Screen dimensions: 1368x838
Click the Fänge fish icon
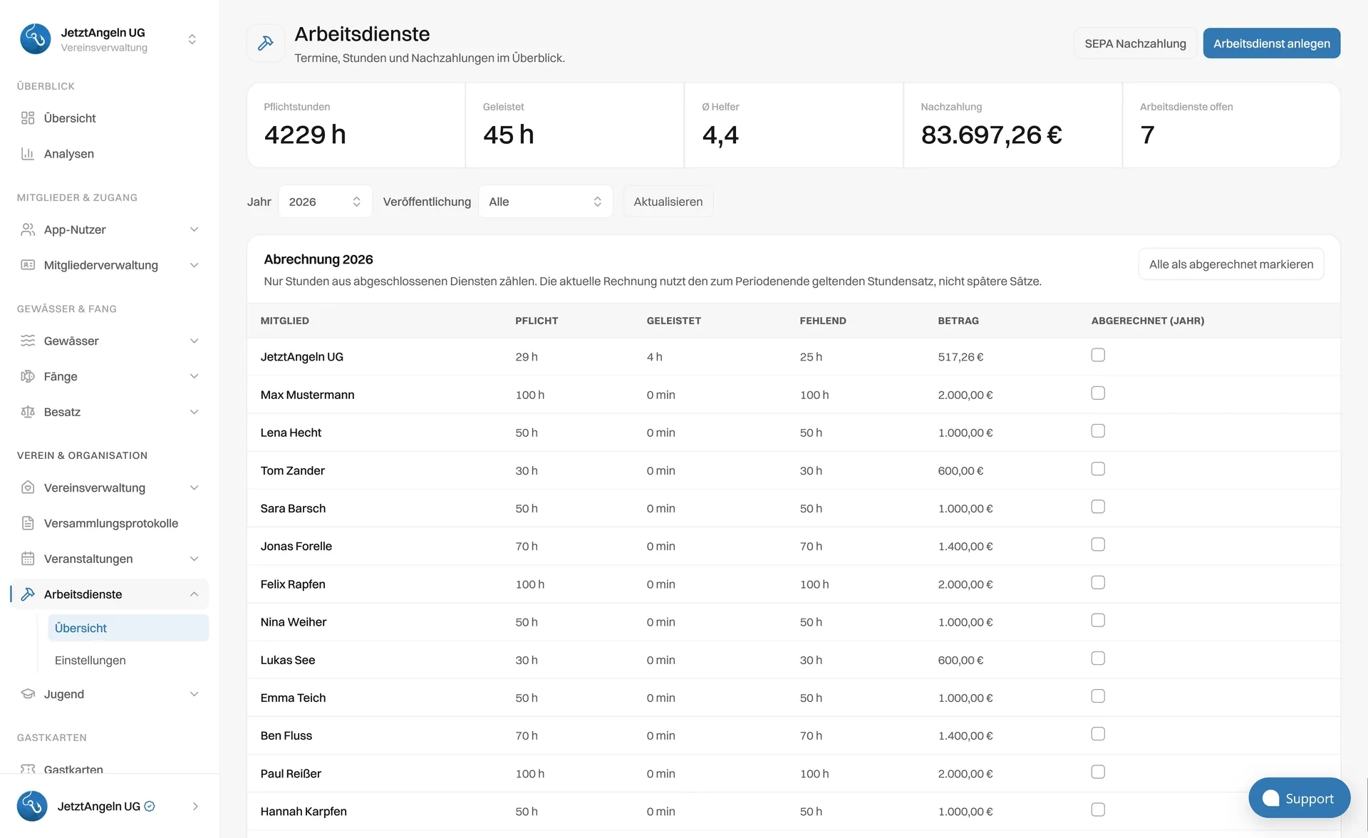click(x=28, y=376)
